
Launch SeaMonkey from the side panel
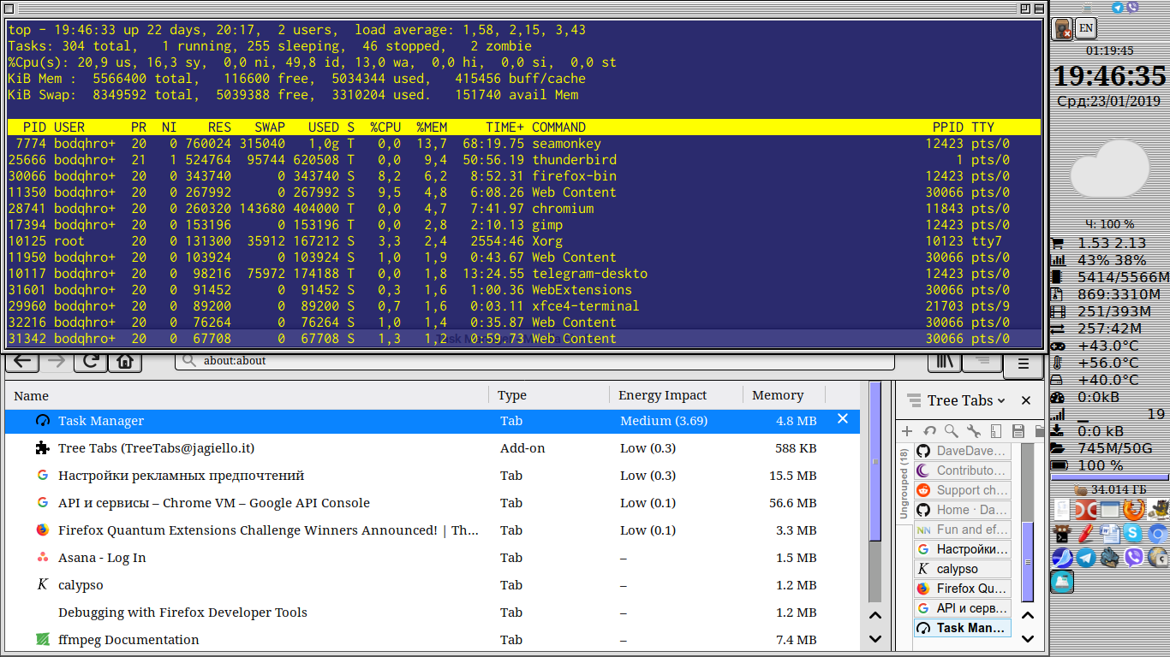point(1062,558)
